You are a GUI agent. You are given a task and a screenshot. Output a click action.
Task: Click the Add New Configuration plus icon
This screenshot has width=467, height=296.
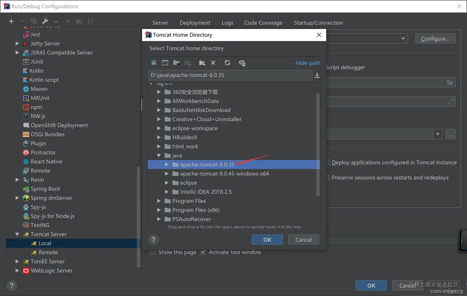[11, 21]
